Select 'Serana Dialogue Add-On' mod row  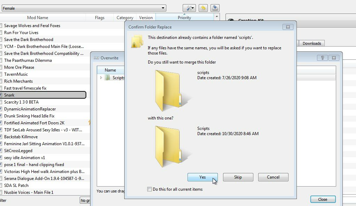point(44,179)
